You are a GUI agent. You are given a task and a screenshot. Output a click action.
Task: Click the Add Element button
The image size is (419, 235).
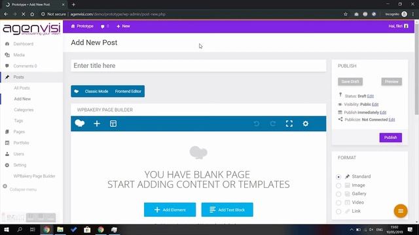170,210
